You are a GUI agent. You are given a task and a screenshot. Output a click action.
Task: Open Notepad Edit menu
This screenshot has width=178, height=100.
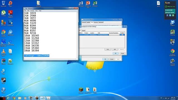pos(28,11)
